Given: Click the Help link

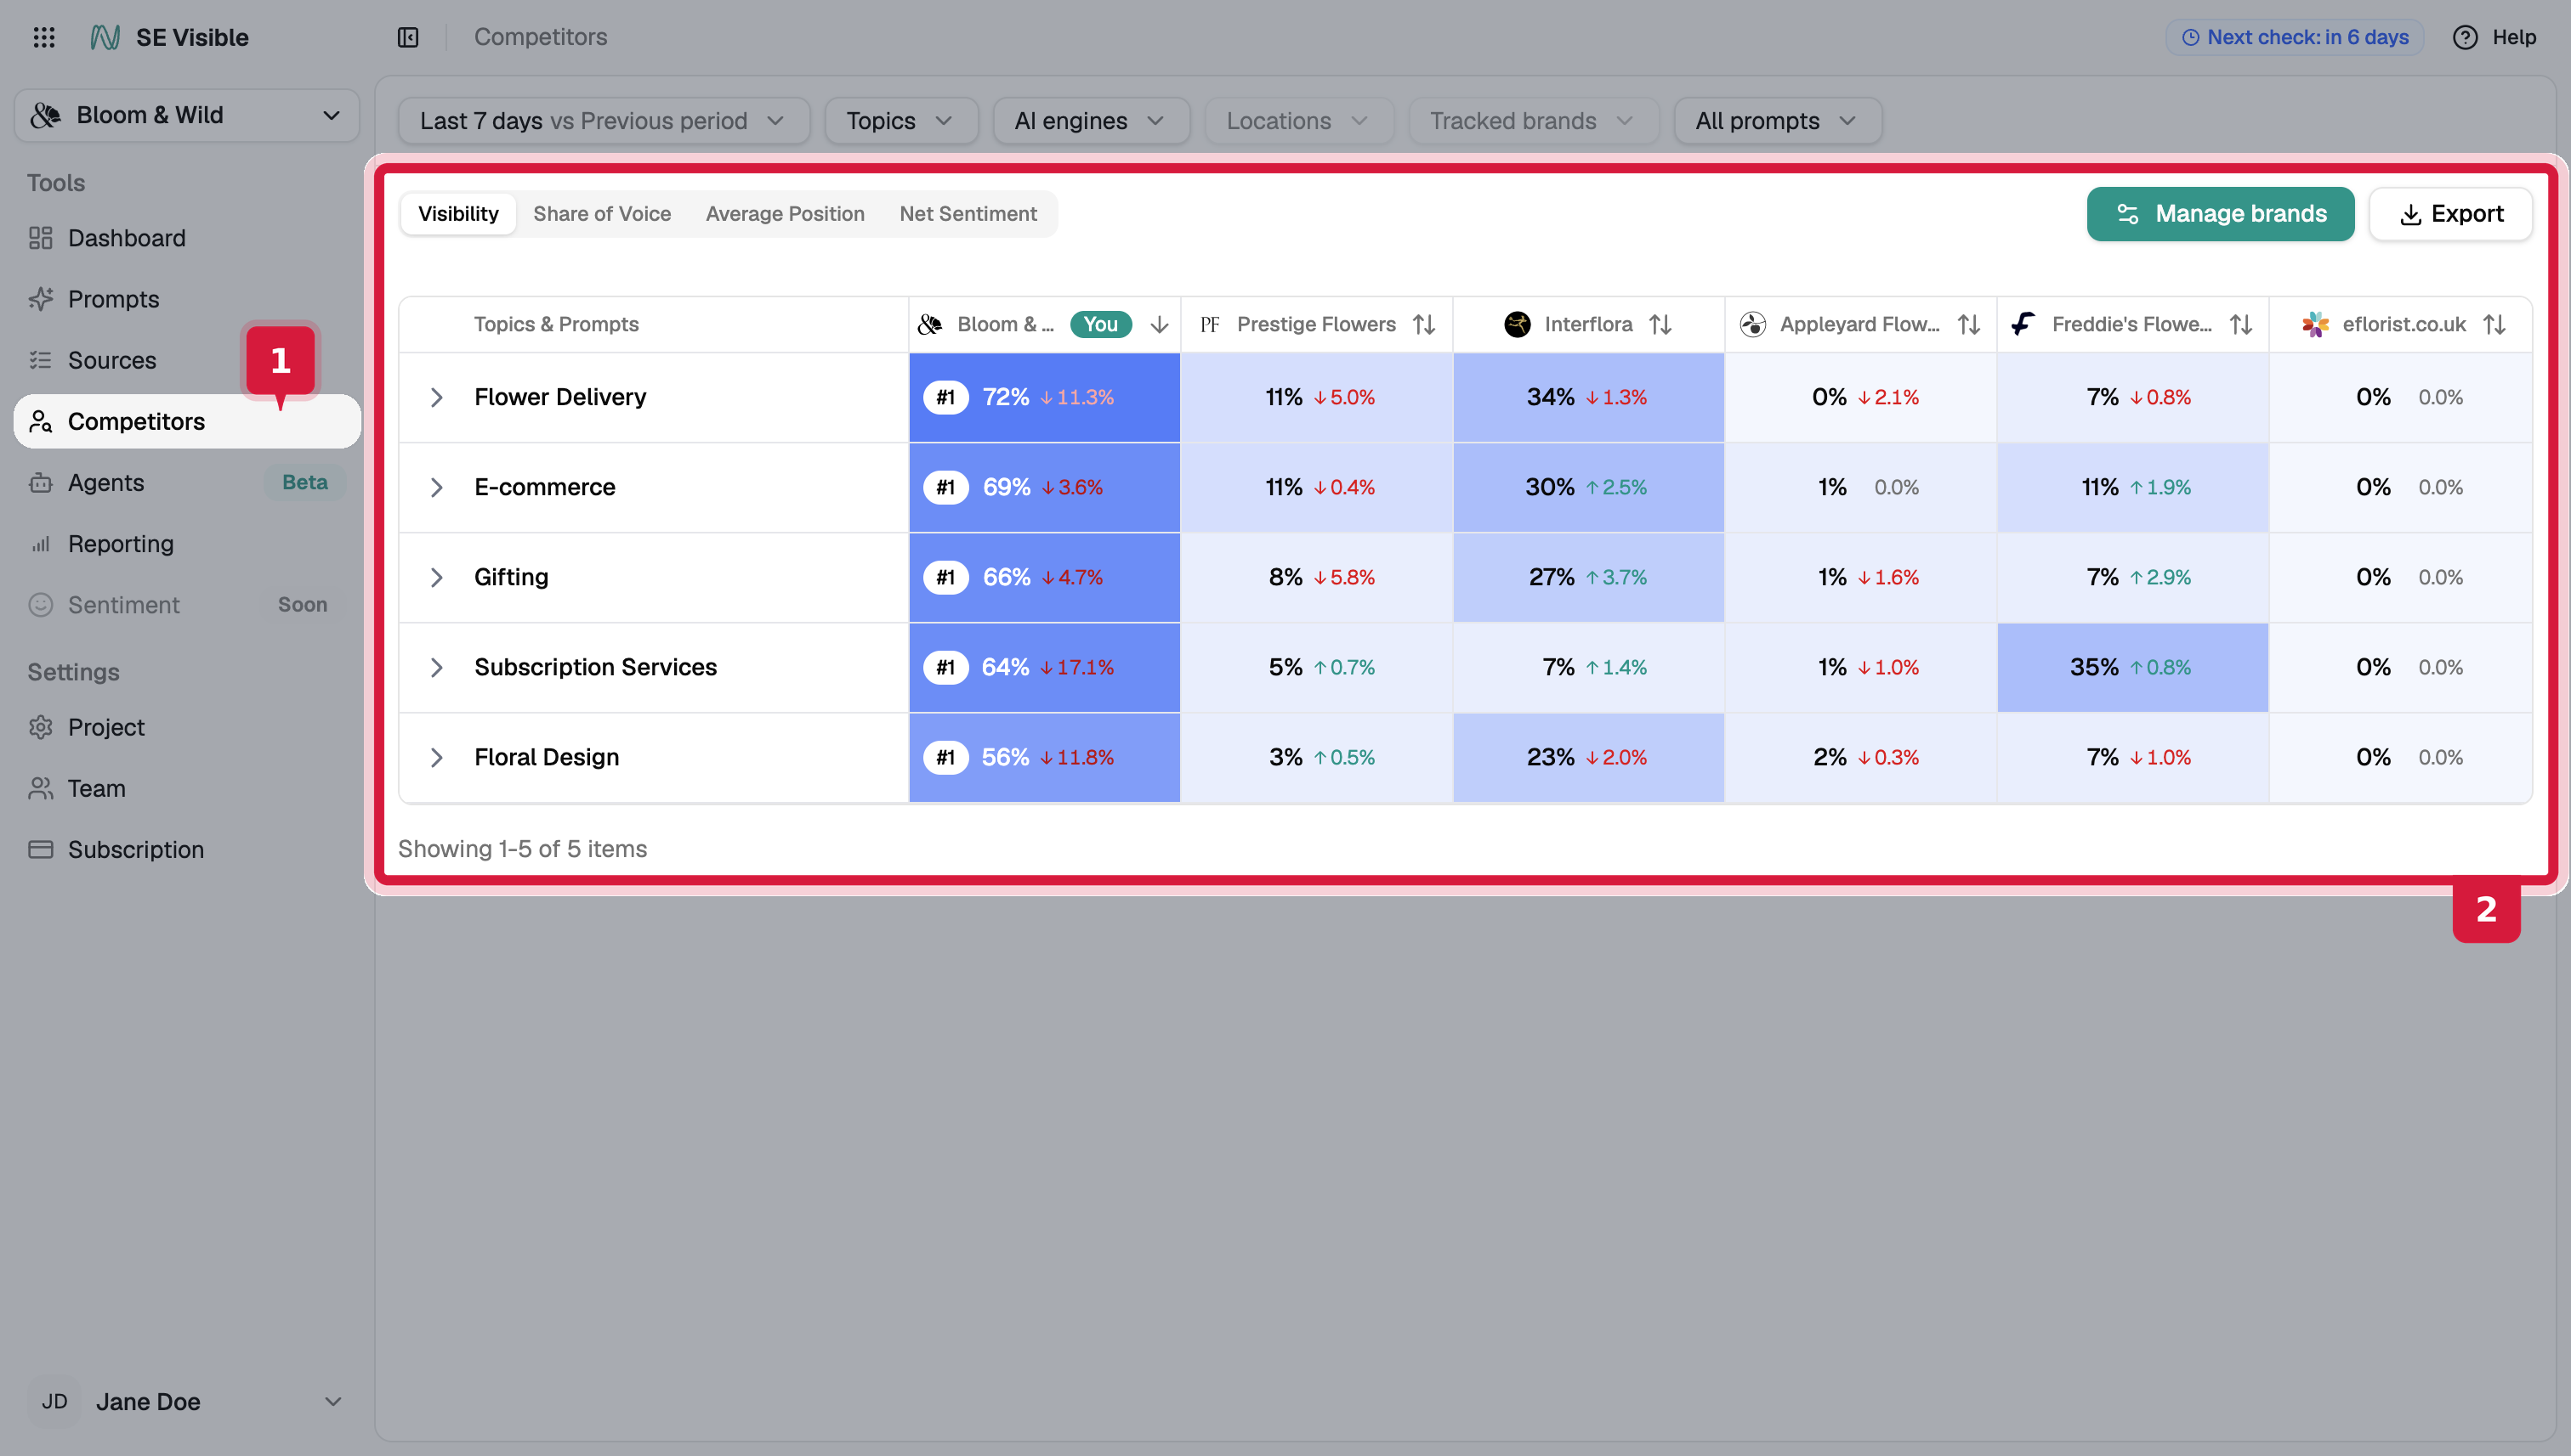Looking at the screenshot, I should pos(2494,37).
